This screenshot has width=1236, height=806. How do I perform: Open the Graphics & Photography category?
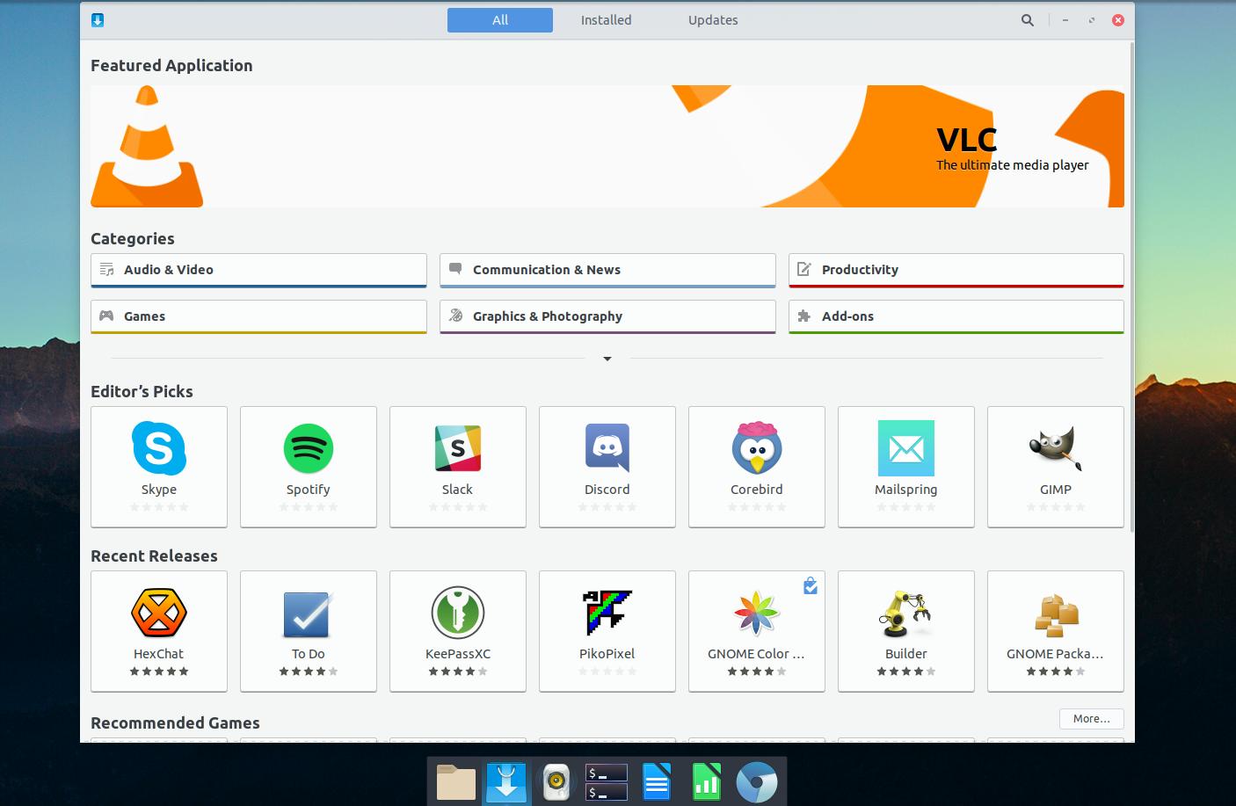tap(607, 316)
